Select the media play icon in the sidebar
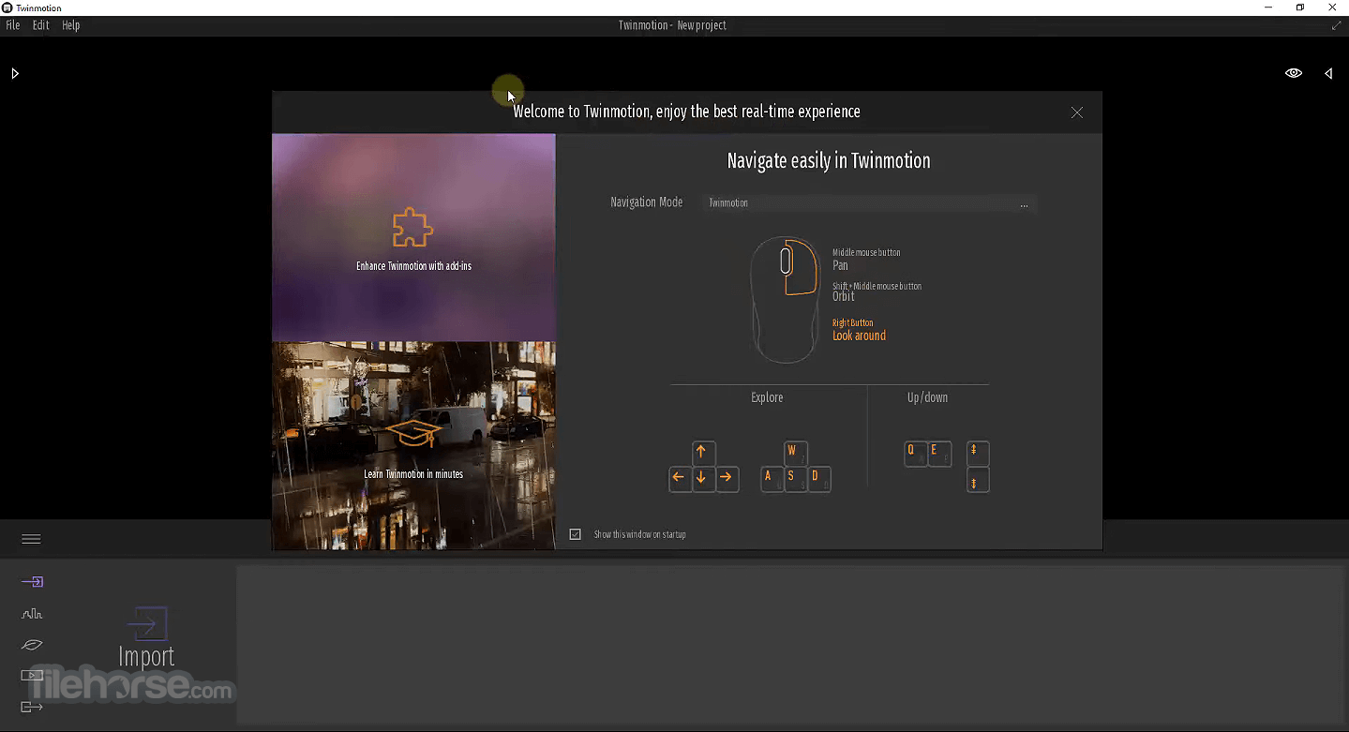 tap(32, 676)
